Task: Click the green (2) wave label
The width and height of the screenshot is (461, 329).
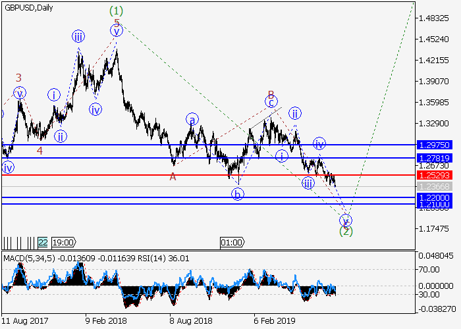Action: click(346, 231)
